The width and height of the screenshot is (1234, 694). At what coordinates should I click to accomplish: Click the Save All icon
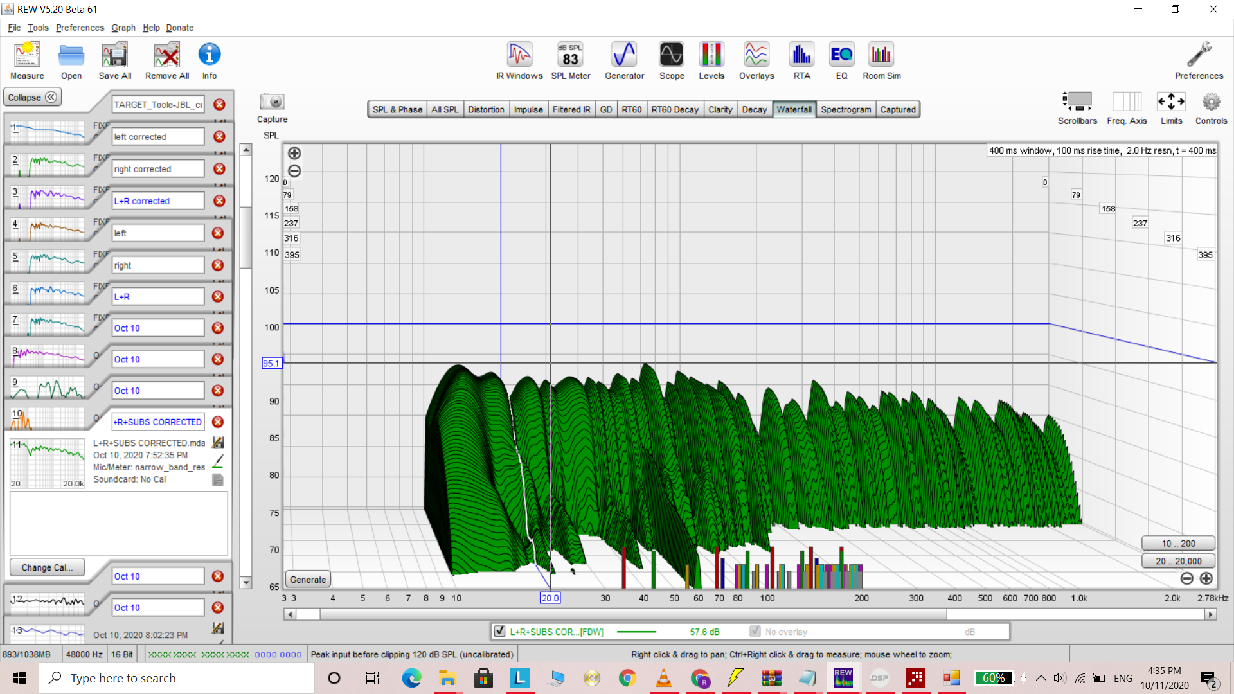tap(115, 61)
